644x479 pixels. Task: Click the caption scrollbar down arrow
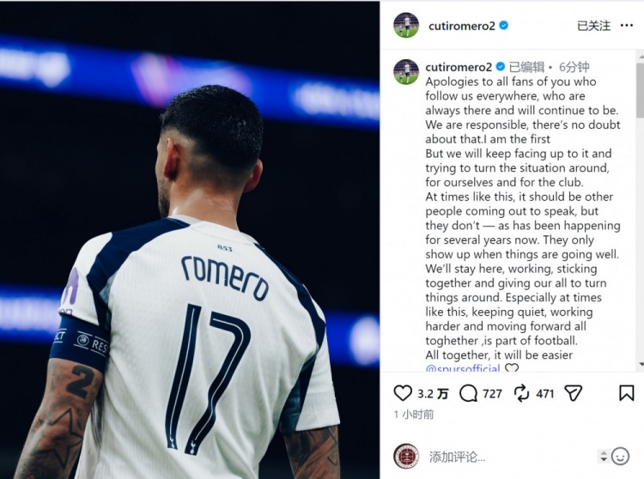tap(641, 365)
